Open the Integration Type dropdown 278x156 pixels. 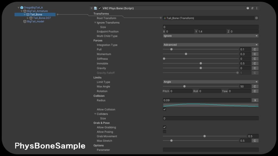pos(210,45)
